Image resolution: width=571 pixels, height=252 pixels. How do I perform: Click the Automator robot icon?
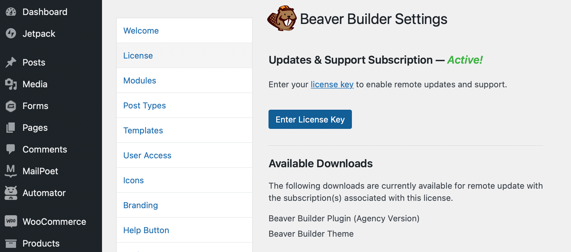coord(11,193)
